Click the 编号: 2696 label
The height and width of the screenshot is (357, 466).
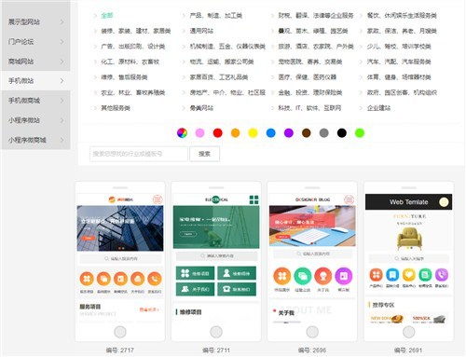pos(312,350)
